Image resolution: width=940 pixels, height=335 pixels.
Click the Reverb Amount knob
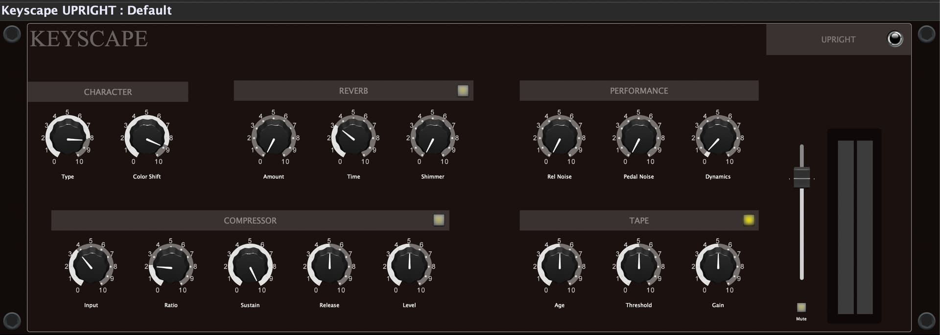274,138
